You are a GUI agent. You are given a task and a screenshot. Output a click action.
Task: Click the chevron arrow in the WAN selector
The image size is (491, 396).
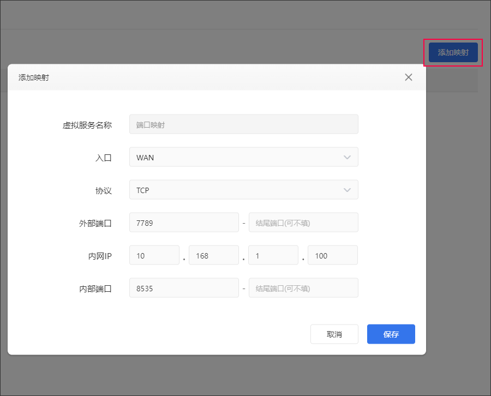(347, 157)
